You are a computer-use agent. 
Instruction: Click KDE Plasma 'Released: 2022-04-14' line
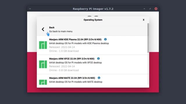pos(62,47)
